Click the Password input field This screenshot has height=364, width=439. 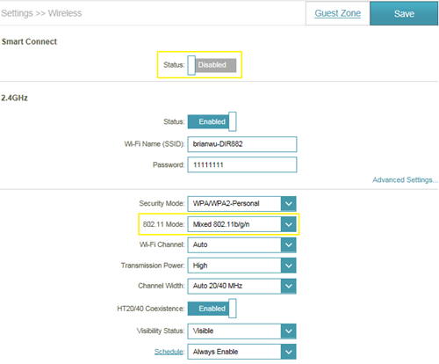(x=242, y=164)
